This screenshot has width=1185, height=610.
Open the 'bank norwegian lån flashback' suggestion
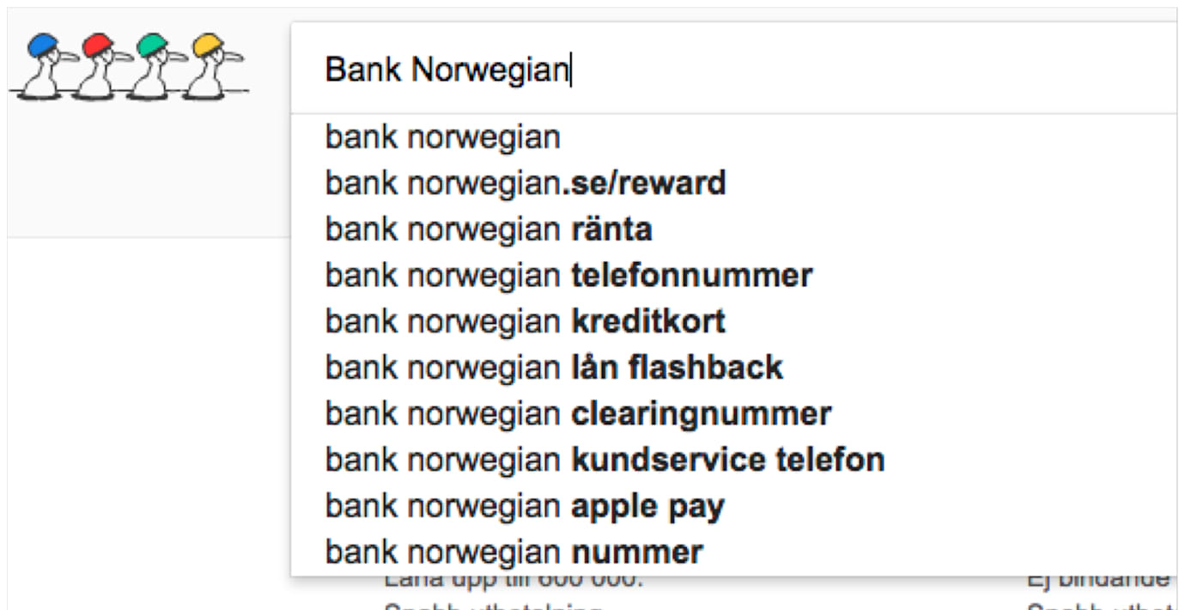(x=553, y=368)
